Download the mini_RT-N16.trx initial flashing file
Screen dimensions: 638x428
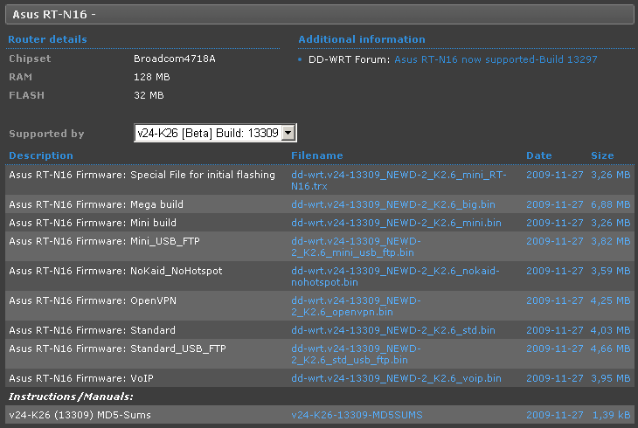coord(399,180)
